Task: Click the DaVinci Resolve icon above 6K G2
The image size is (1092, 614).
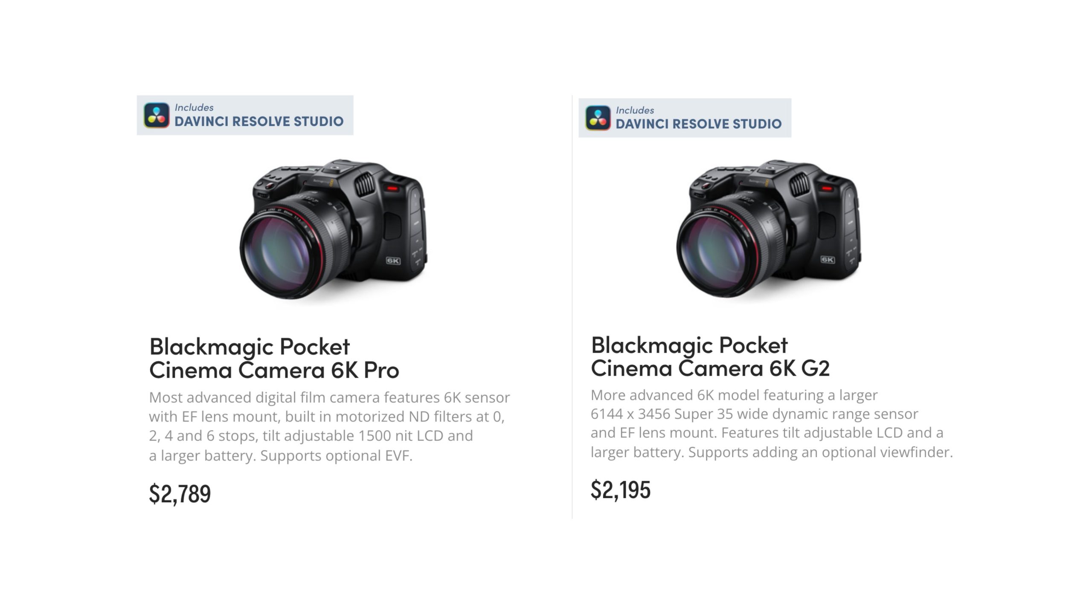Action: coord(598,118)
